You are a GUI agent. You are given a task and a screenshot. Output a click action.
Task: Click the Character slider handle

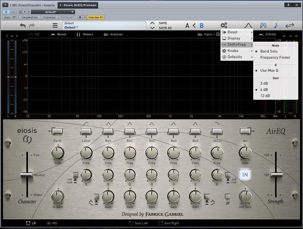tap(27, 175)
